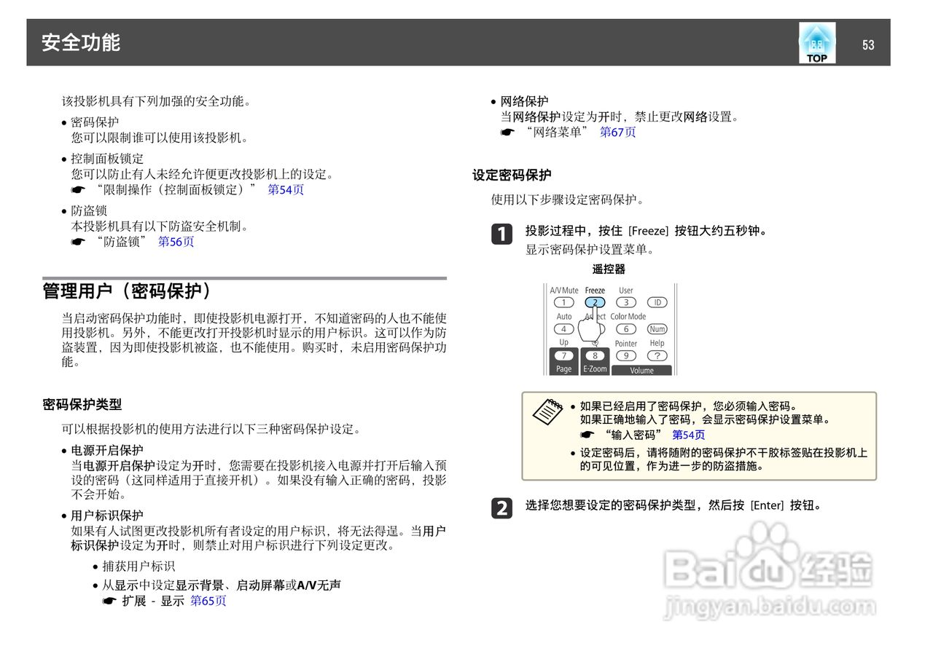The width and height of the screenshot is (933, 659).
Task: Click the step 1 numbered marker
Action: pos(501,234)
